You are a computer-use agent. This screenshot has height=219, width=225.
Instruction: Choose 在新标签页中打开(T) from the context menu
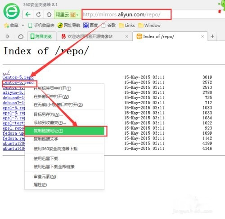coord(64,88)
